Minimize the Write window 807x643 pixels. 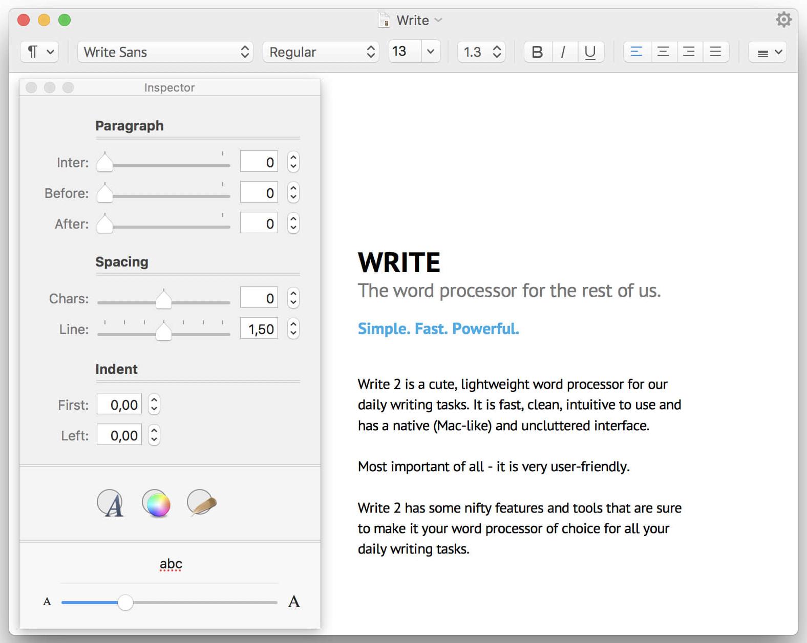pyautogui.click(x=44, y=20)
